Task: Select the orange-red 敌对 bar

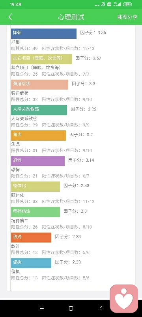Action: click(x=31, y=237)
